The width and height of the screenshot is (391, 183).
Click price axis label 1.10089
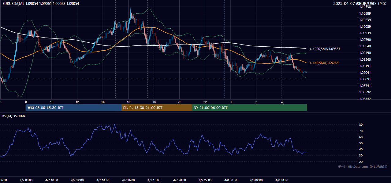tap(365, 27)
